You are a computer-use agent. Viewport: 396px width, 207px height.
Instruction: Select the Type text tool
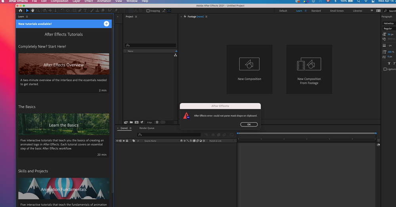point(85,11)
